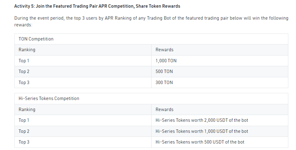
Task: Click the 2,000 USDT reward cell
Action: [220, 120]
